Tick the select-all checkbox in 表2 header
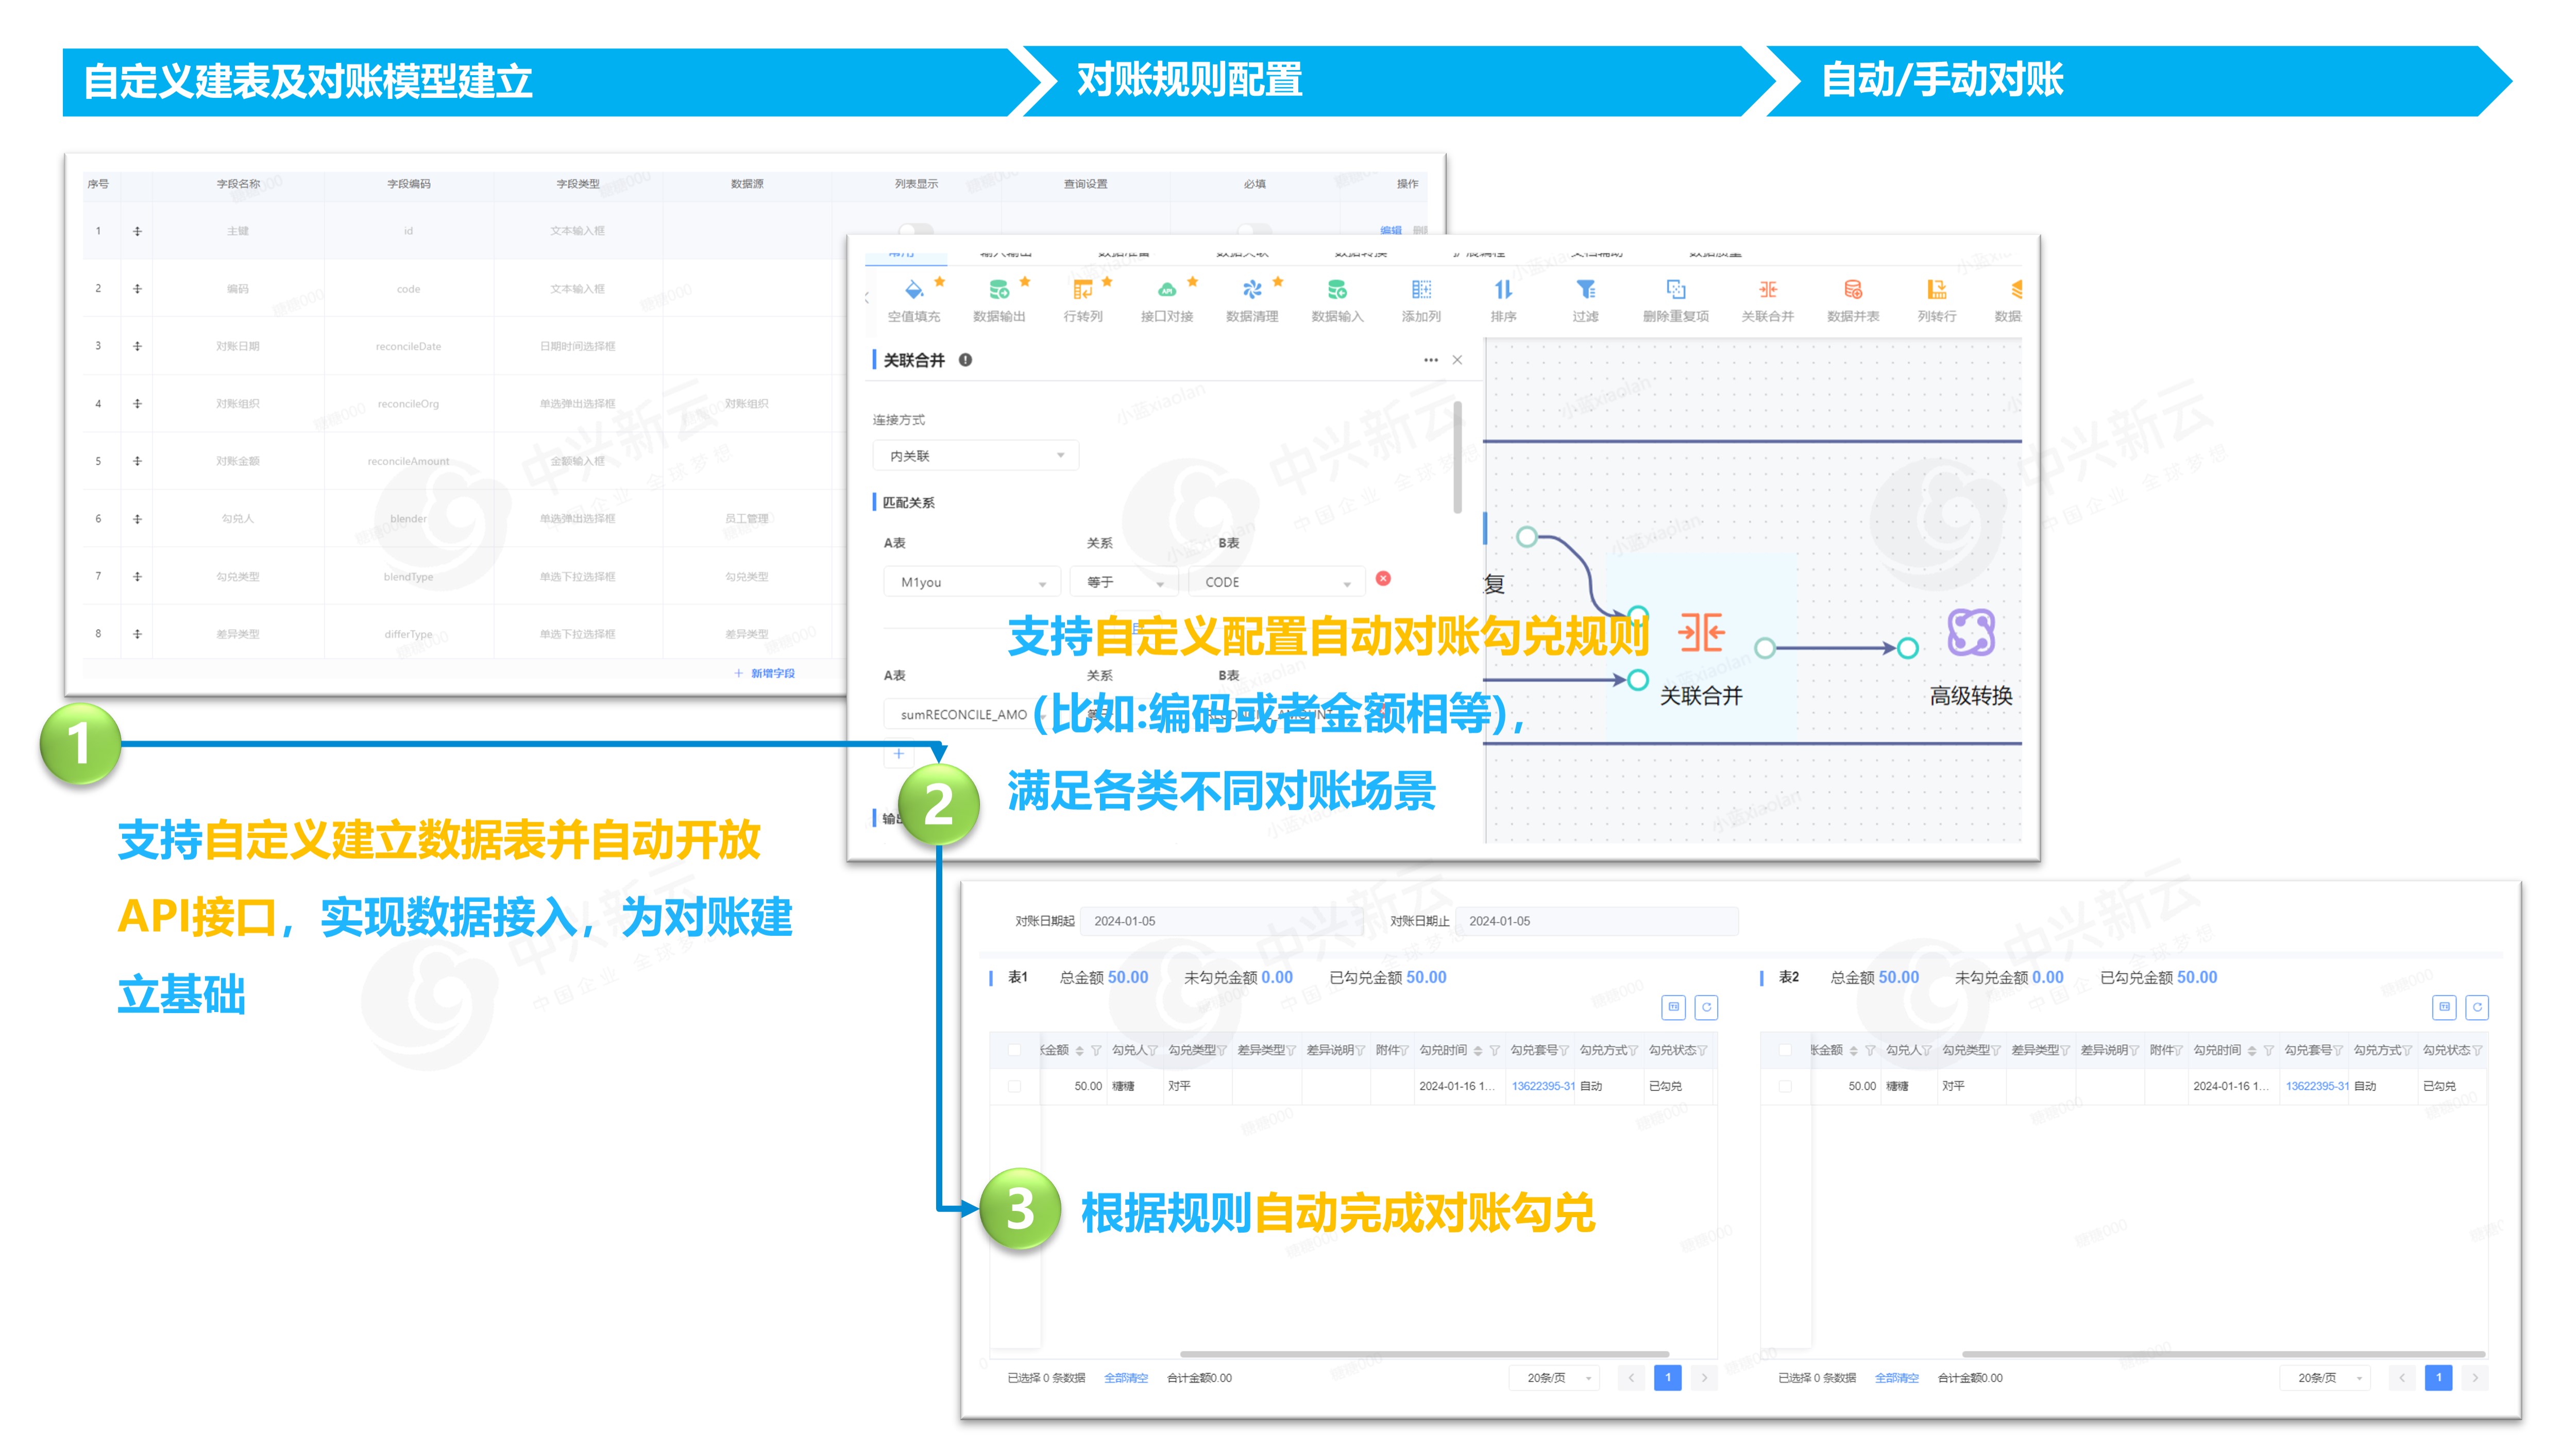Image resolution: width=2576 pixels, height=1449 pixels. (x=1785, y=1050)
